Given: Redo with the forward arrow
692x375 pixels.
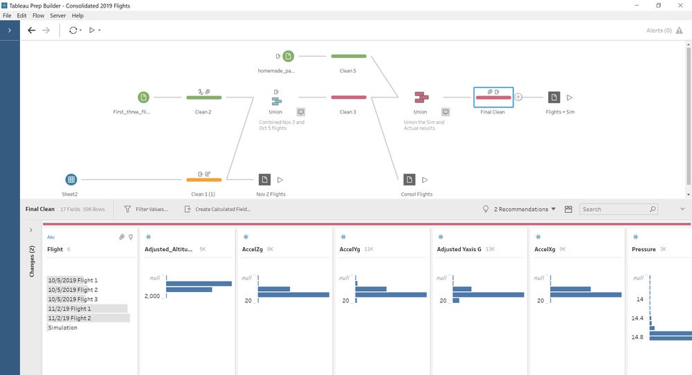Looking at the screenshot, I should [x=46, y=30].
